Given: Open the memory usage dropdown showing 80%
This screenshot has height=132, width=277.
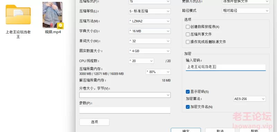Looking at the screenshot, I should pyautogui.click(x=158, y=72).
